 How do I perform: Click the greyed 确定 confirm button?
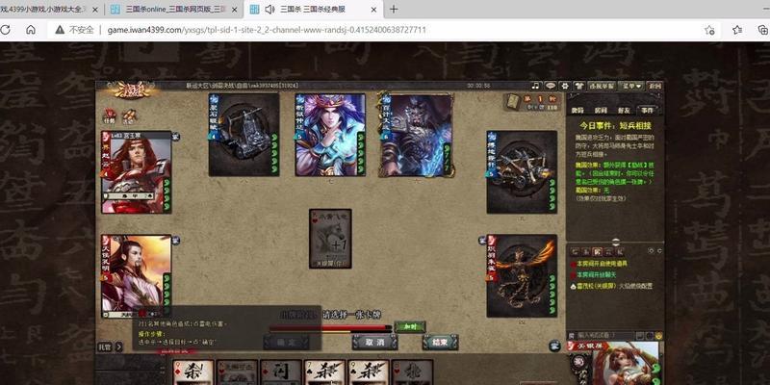point(286,343)
